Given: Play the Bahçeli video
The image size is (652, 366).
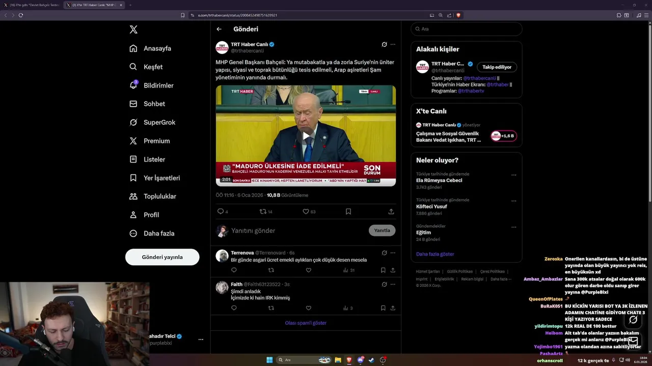Looking at the screenshot, I should click(306, 136).
